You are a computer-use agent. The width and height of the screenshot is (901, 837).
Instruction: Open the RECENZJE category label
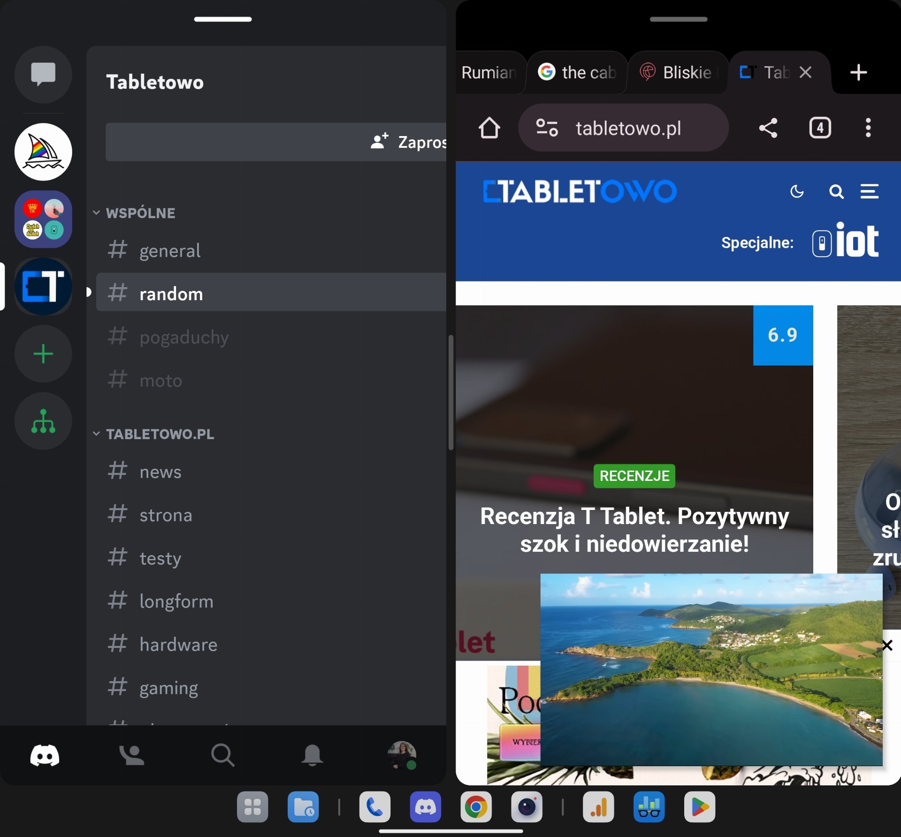(634, 476)
